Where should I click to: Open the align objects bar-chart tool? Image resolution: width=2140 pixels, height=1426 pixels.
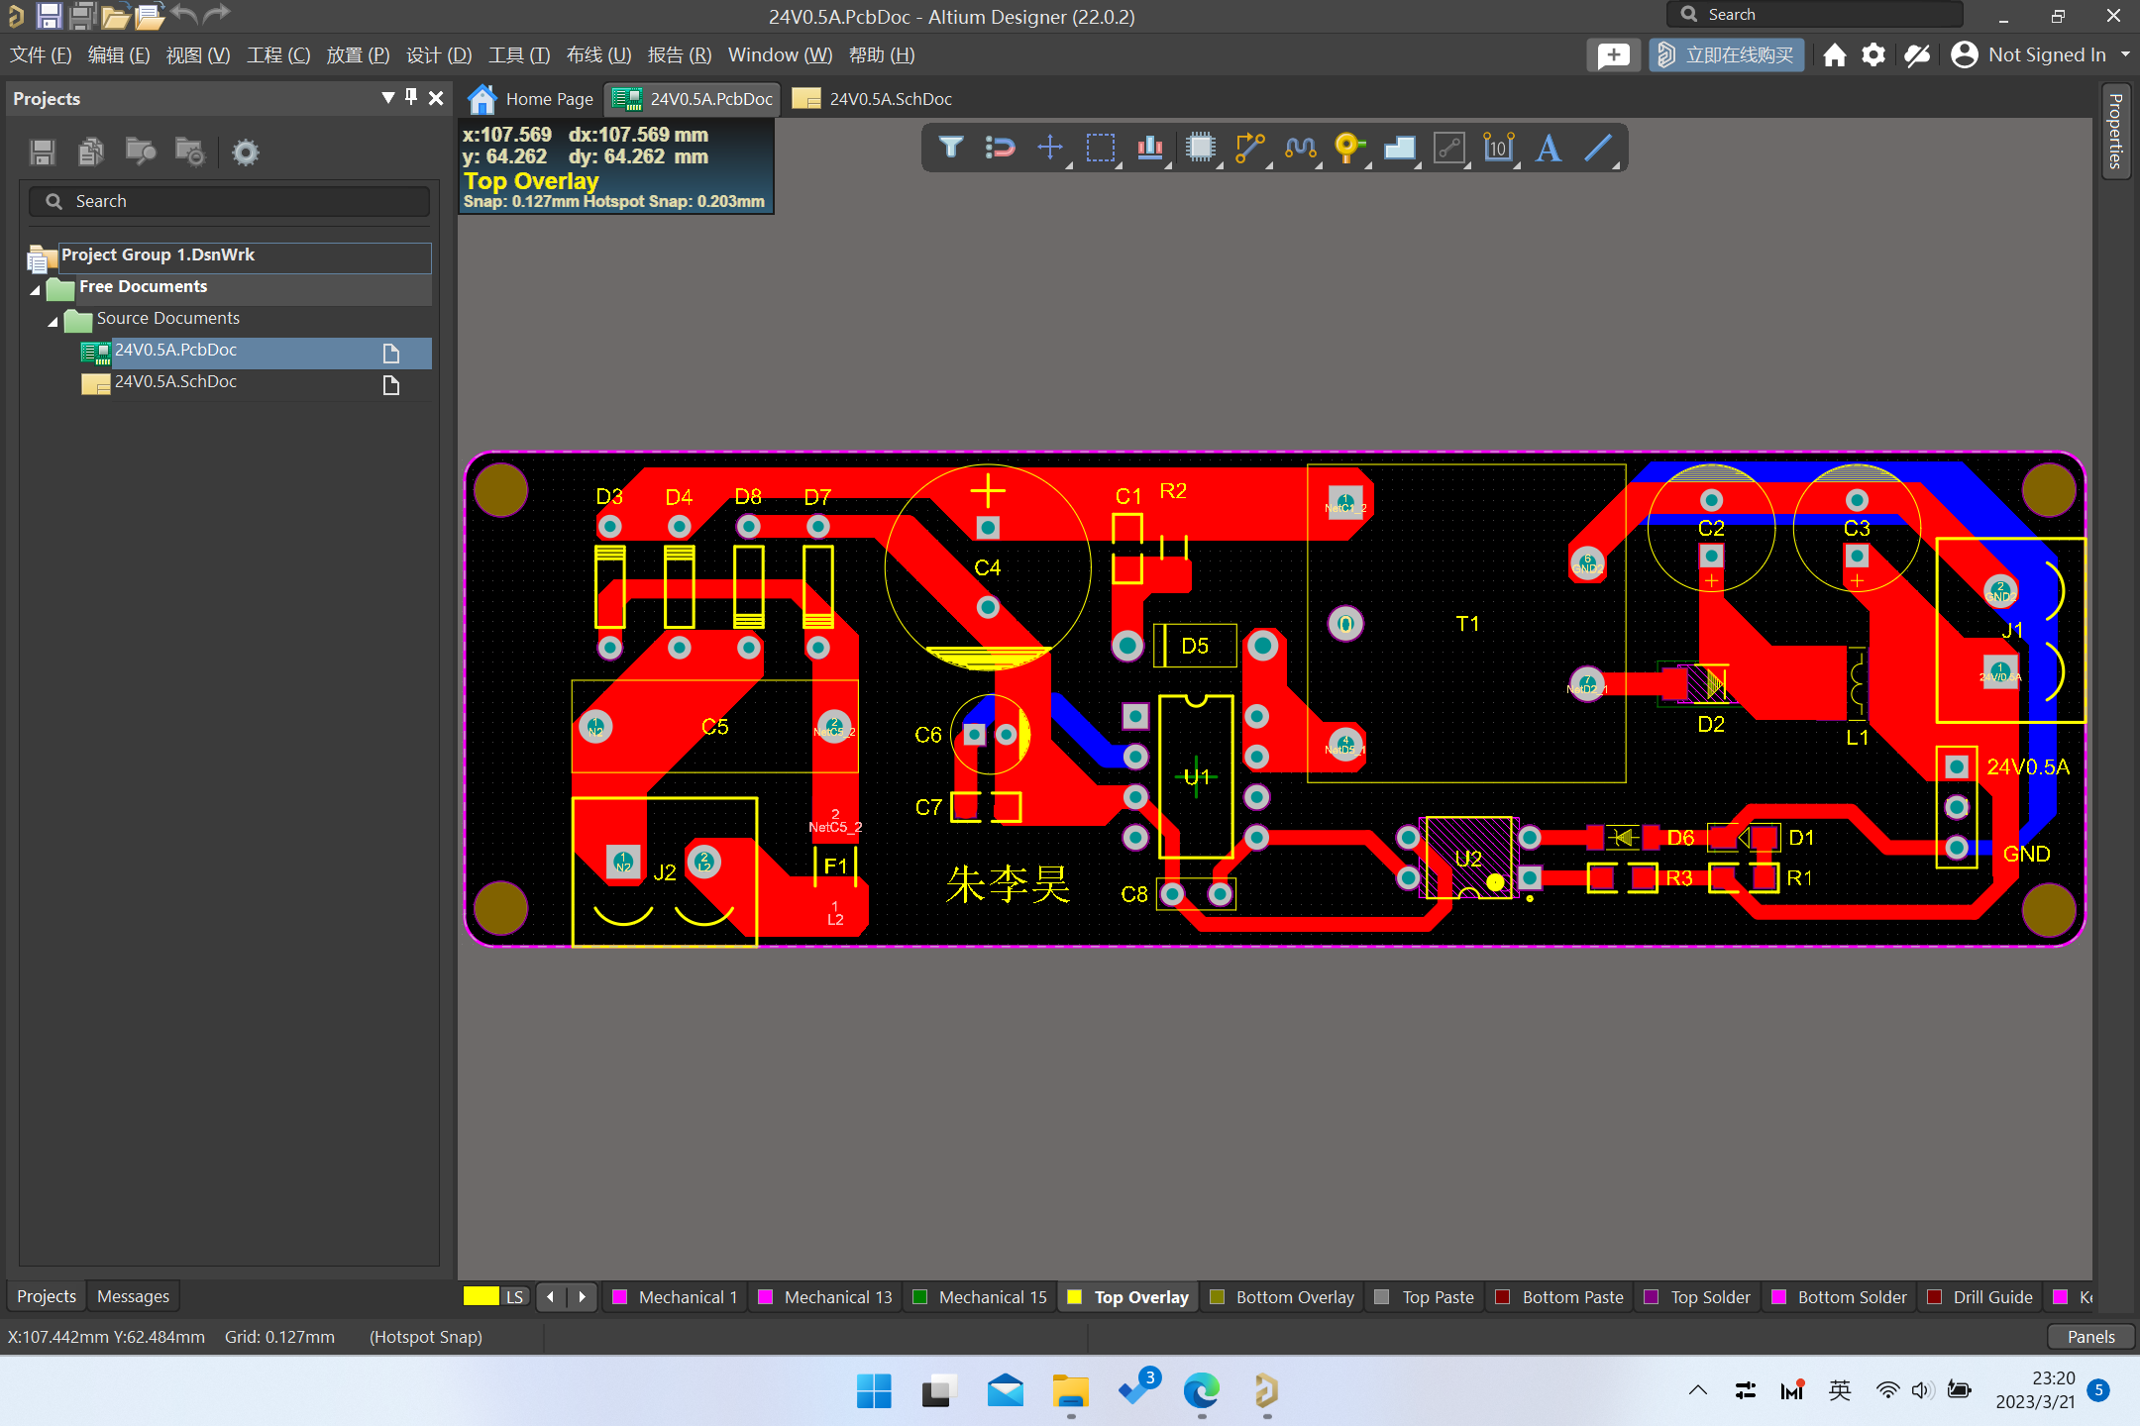pos(1150,148)
